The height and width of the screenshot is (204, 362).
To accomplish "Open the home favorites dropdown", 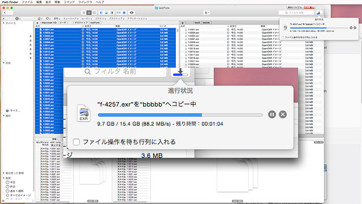I will click(40, 19).
